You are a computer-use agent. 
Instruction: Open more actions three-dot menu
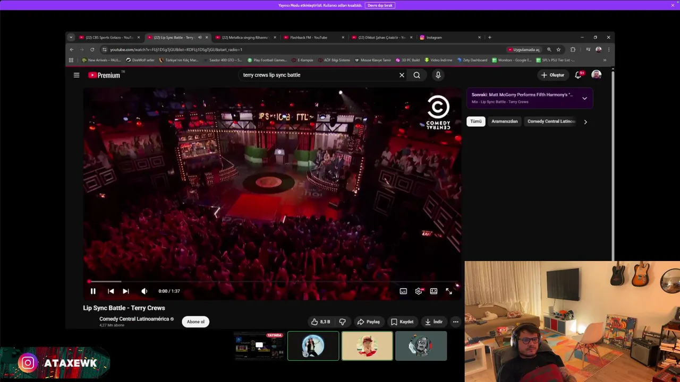tap(455, 322)
